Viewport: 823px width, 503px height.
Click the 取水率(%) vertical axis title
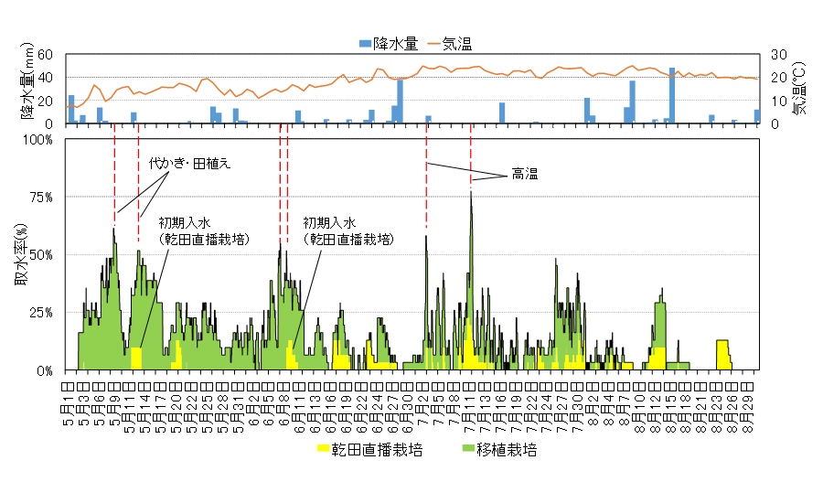(x=21, y=254)
